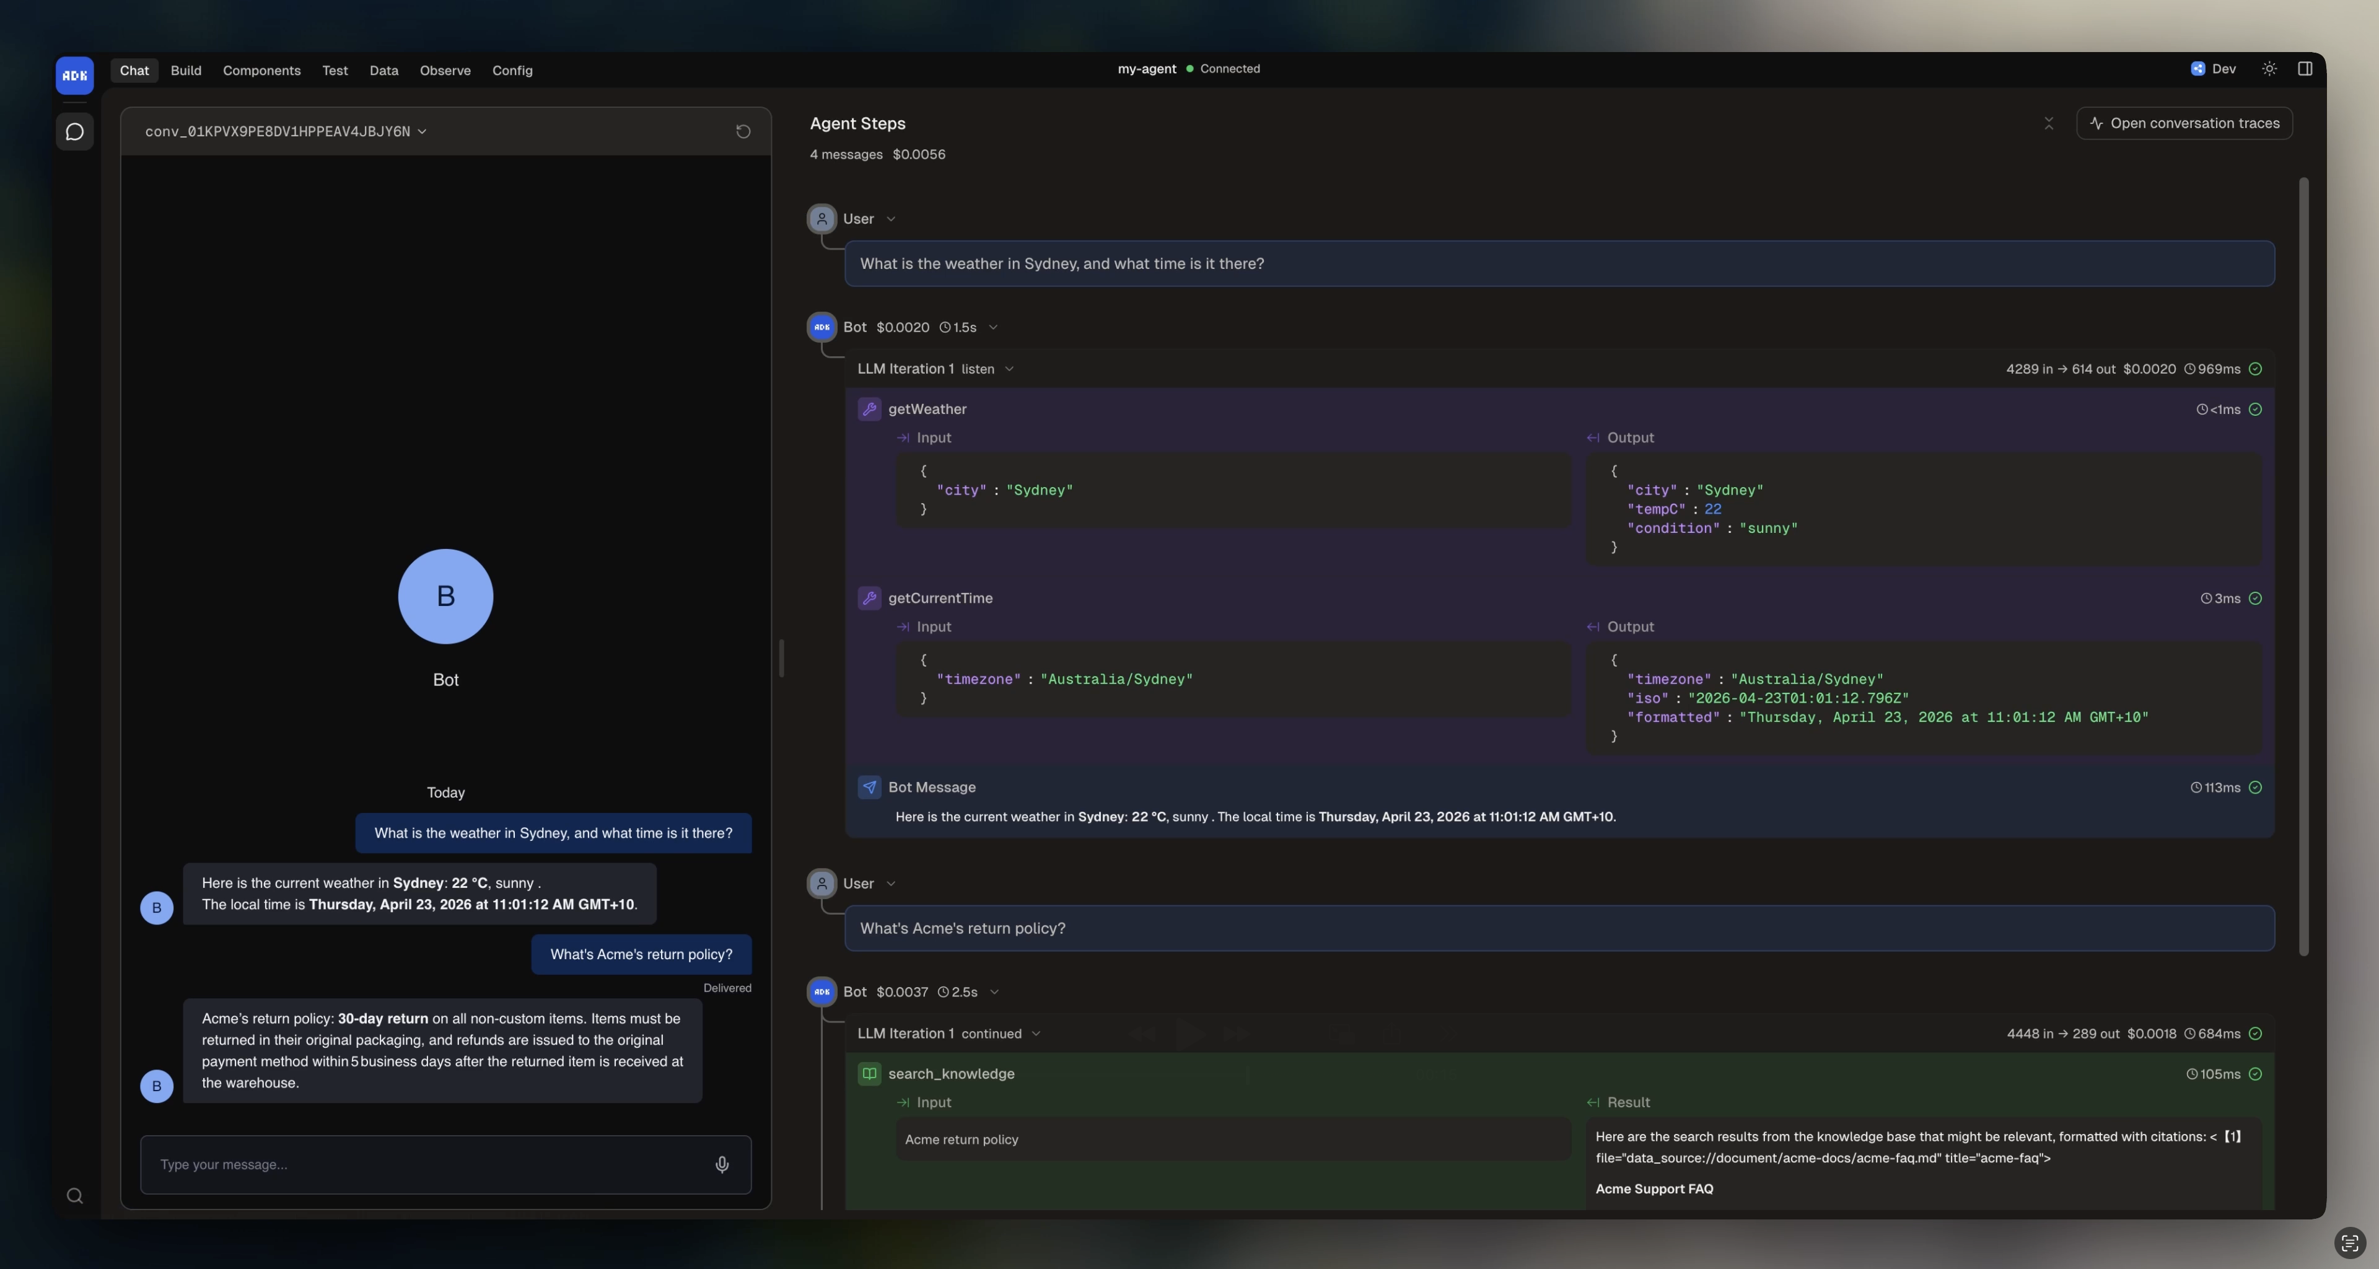Click the Bot avatar for $0.0020 step
Screen dimensions: 2379x1269
tap(821, 327)
